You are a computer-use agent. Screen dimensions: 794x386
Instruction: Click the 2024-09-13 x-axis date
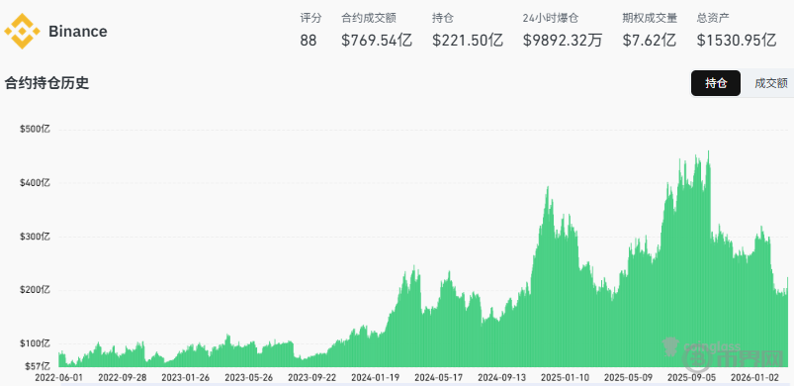pyautogui.click(x=502, y=377)
